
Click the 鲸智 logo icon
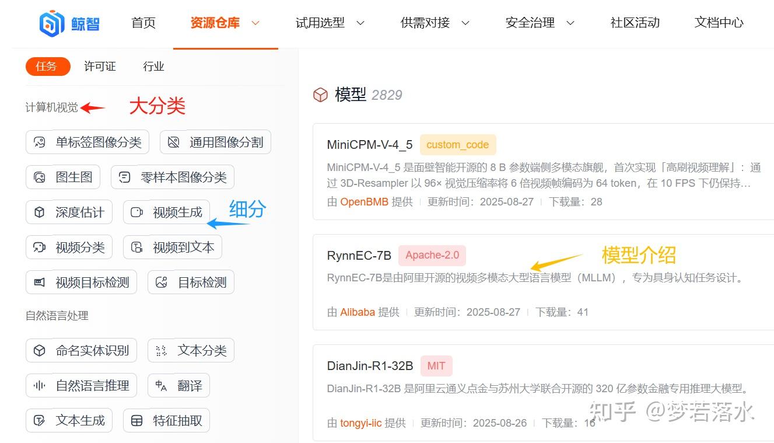[x=51, y=23]
